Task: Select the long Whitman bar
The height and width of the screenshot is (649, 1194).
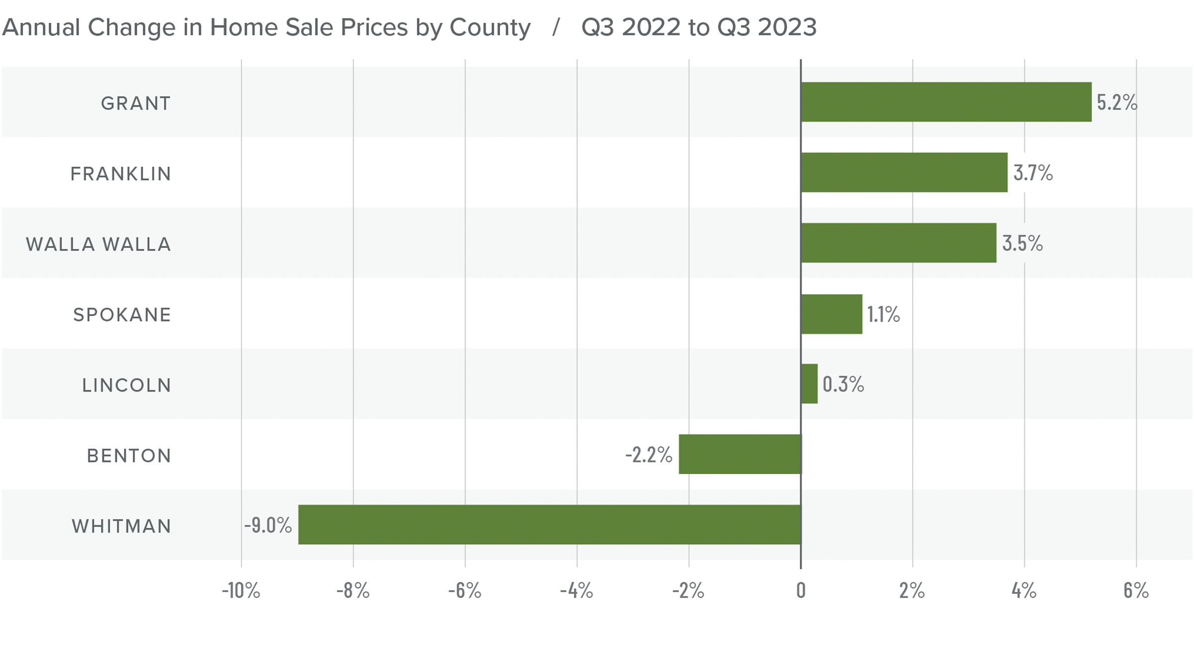Action: click(x=549, y=525)
